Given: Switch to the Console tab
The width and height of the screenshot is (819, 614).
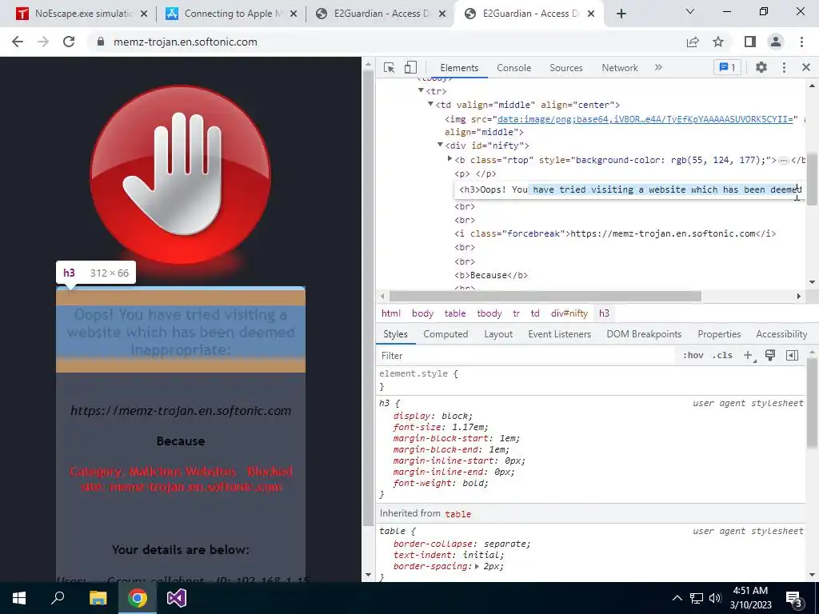Looking at the screenshot, I should coord(513,68).
